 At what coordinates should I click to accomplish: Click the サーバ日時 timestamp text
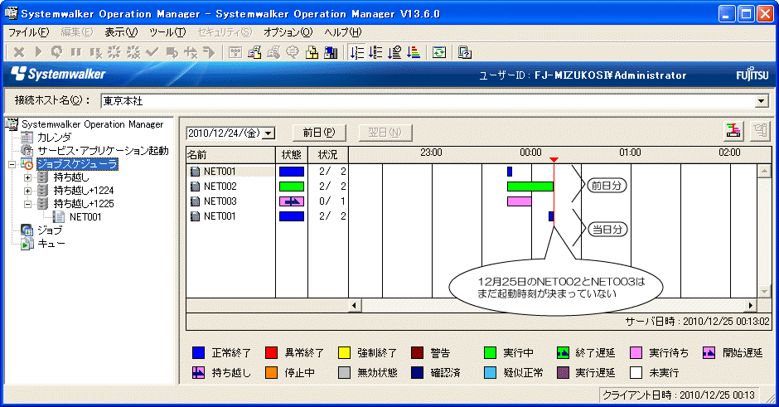click(698, 322)
